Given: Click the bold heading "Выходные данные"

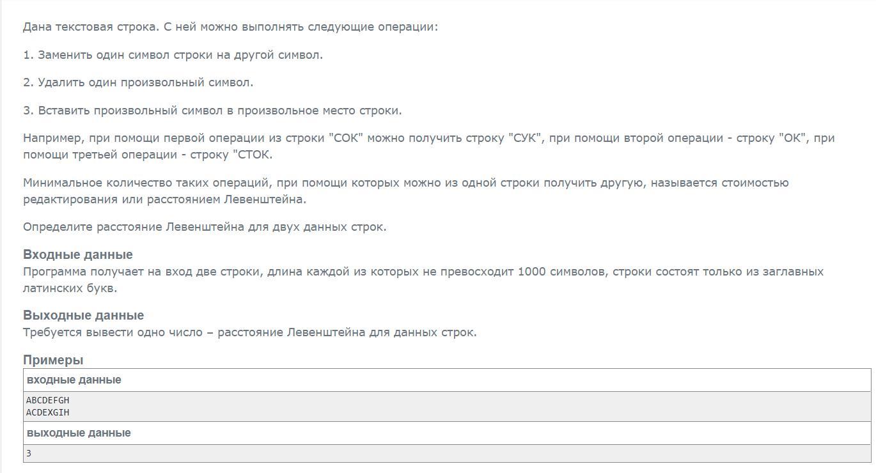Looking at the screenshot, I should pos(83,315).
